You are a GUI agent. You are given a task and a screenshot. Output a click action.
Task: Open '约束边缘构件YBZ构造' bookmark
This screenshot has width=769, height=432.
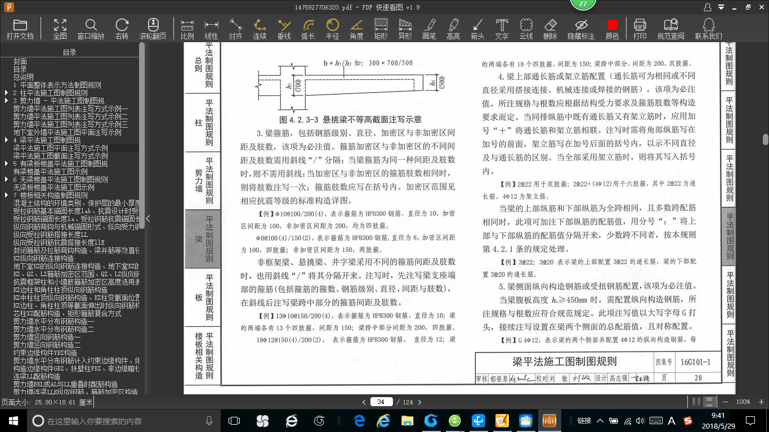pos(46,353)
